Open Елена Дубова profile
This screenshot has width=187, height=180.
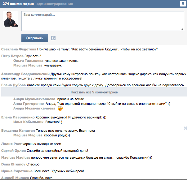point(13,85)
